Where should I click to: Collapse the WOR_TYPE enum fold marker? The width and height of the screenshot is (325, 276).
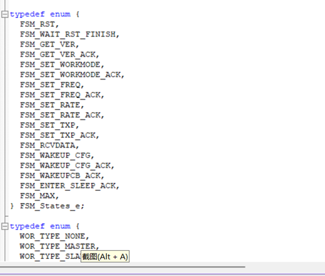pos(4,226)
